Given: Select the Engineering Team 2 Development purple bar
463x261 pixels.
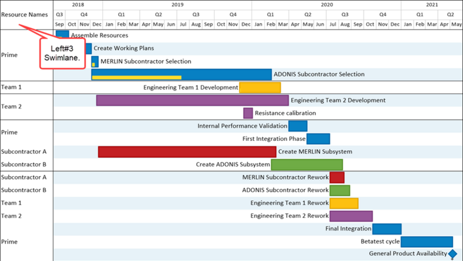Looking at the screenshot, I should pyautogui.click(x=192, y=100).
